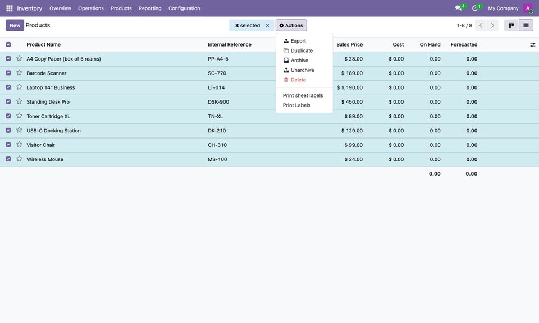Screen dimensions: 539x323
Task: Choose Print Labels option
Action: 304,105
